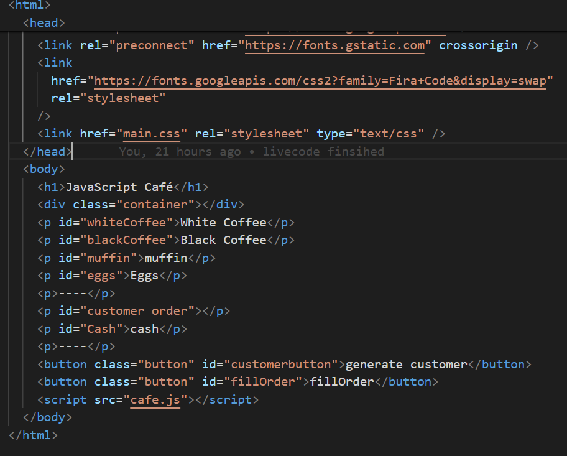This screenshot has height=456, width=567.
Task: Click the "customerbutton" id value
Action: coord(280,365)
